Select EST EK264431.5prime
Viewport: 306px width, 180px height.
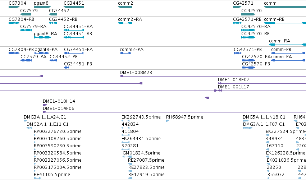click(x=125, y=142)
